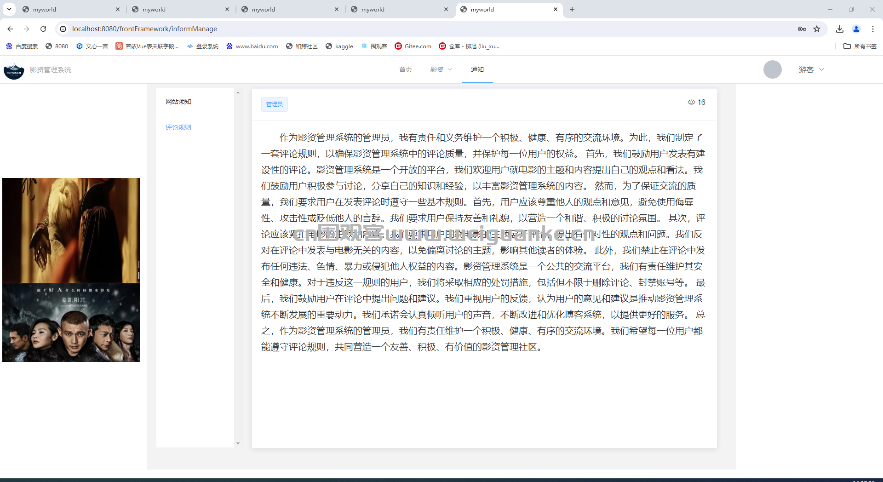The height and width of the screenshot is (482, 883).
Task: Open the 8080 bookmark
Action: (57, 46)
